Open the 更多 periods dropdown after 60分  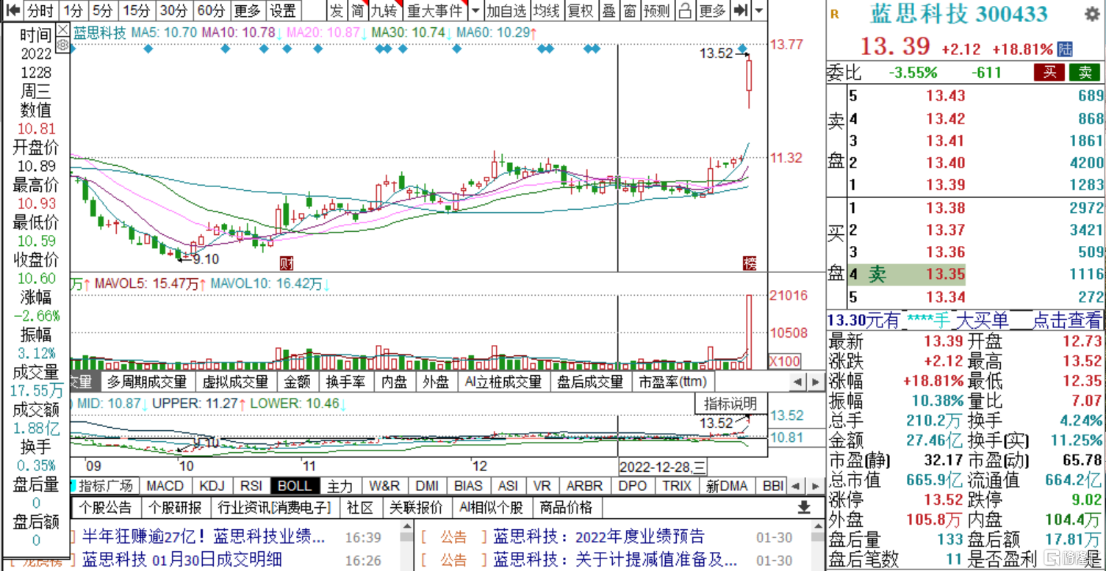point(247,10)
